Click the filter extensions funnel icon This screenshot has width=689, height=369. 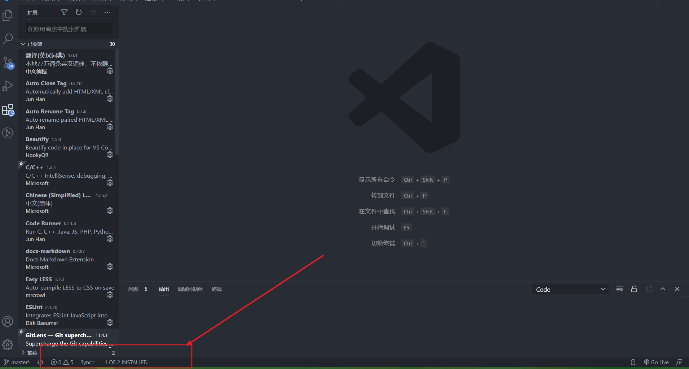coord(64,13)
